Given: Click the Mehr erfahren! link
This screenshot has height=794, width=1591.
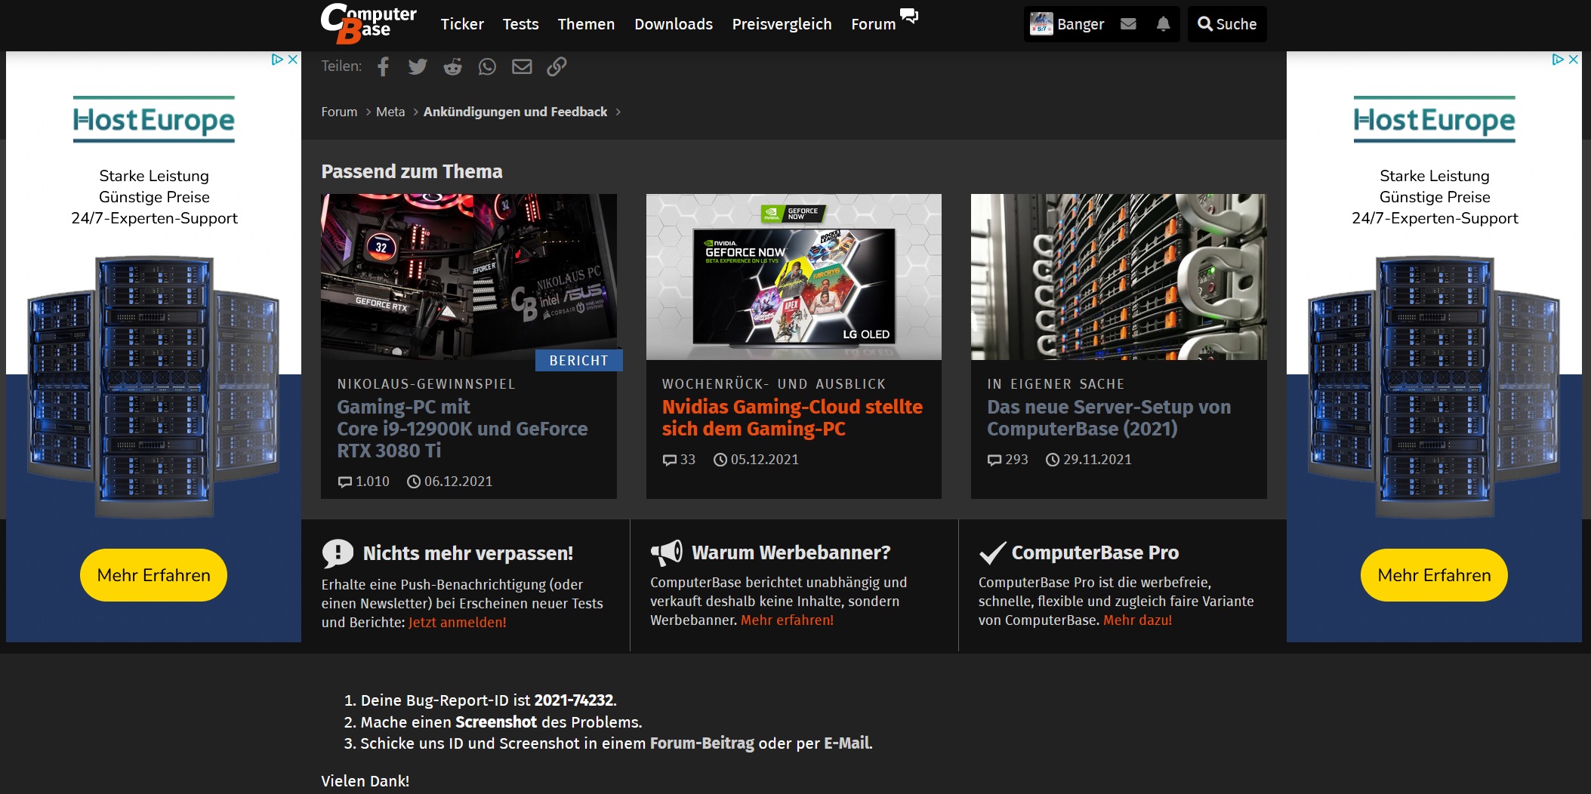Looking at the screenshot, I should (x=787, y=620).
